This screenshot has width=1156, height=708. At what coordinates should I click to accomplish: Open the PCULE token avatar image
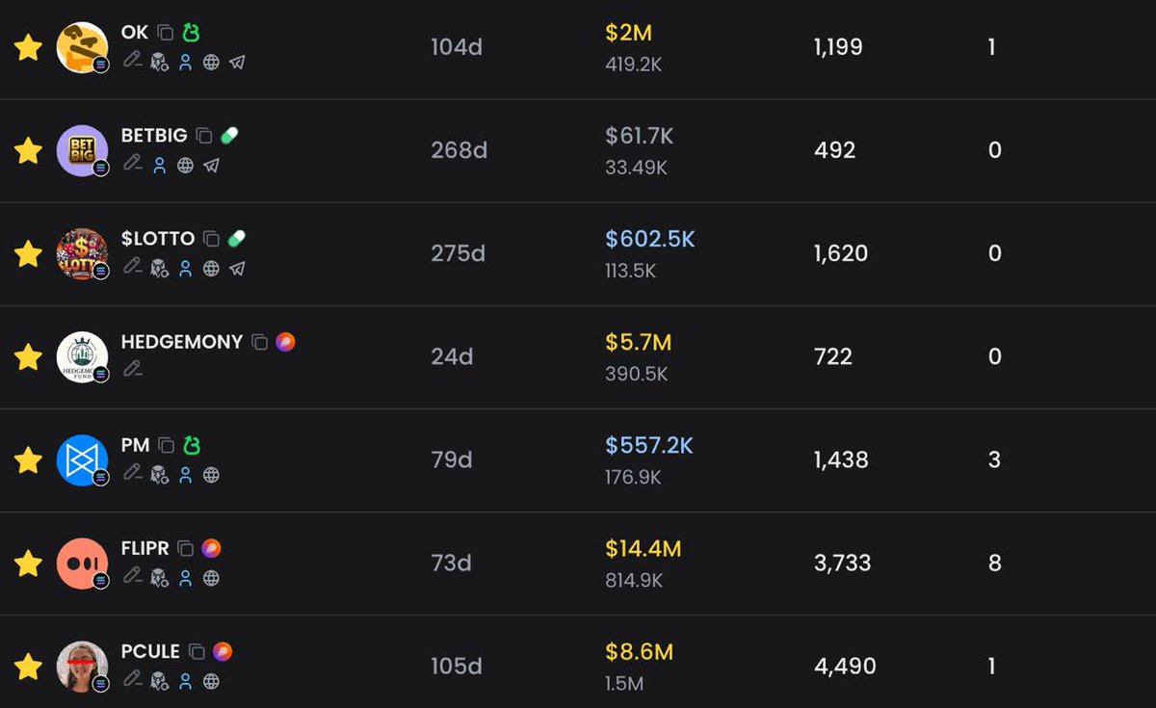(x=82, y=667)
